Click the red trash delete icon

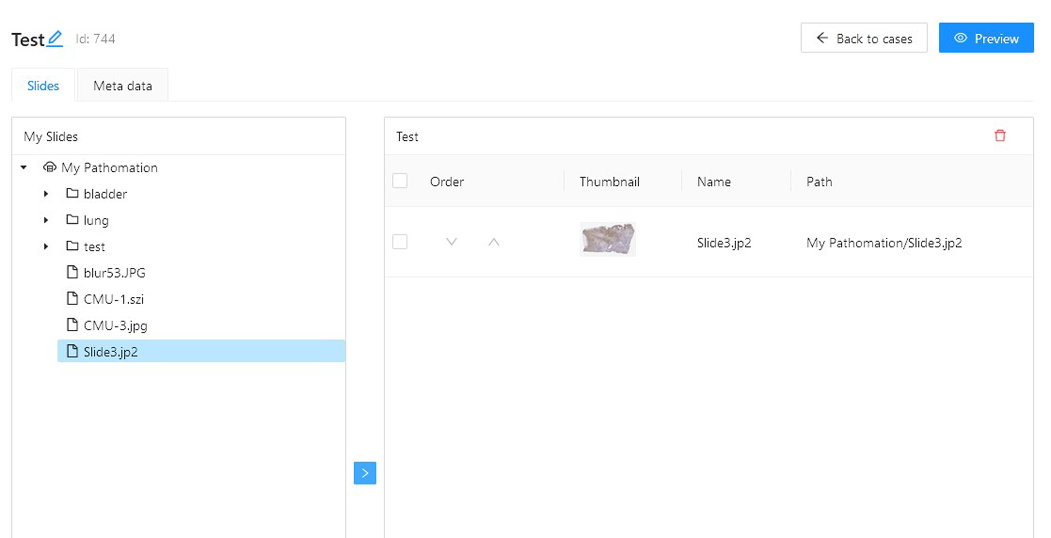click(1000, 136)
